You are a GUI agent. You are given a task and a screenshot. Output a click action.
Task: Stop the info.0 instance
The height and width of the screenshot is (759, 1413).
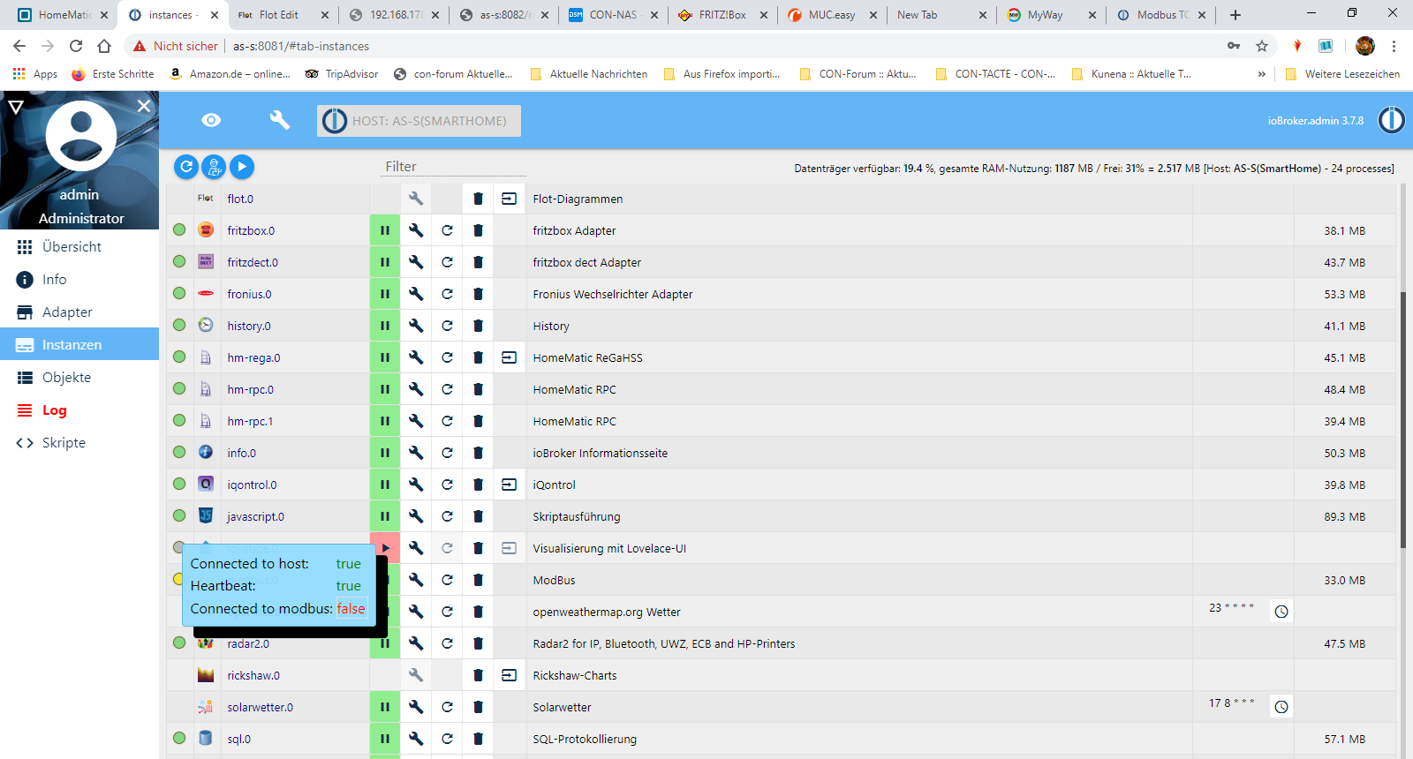pos(385,453)
